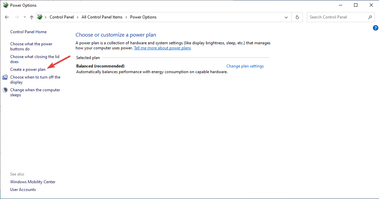Image resolution: width=379 pixels, height=199 pixels.
Task: Open Choose what the power buttons do
Action: [31, 46]
